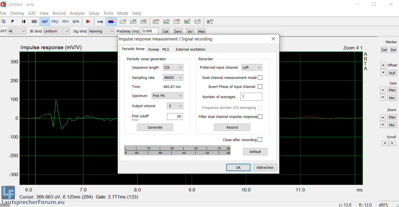Open the STI speech intelligibility icon
The image size is (399, 207).
point(210,21)
